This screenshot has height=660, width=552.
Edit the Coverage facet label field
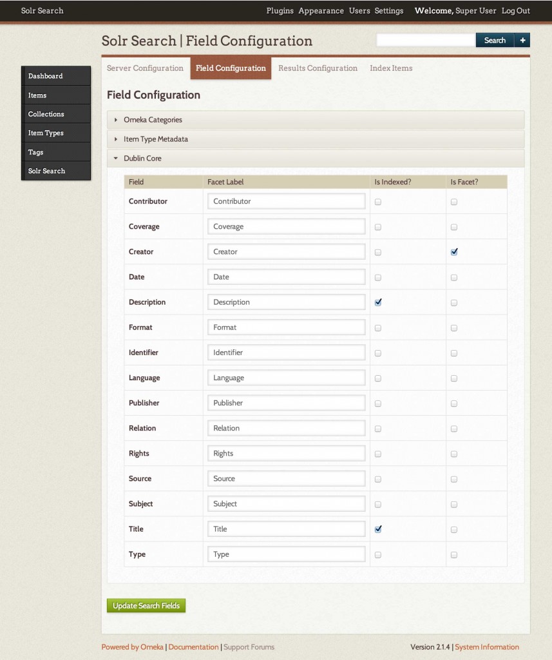click(286, 226)
